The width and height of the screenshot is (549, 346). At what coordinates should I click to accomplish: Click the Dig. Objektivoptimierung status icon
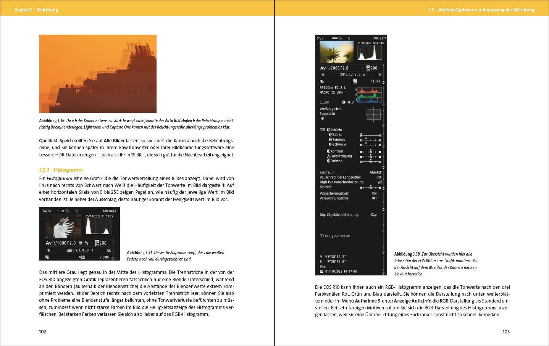point(374,215)
